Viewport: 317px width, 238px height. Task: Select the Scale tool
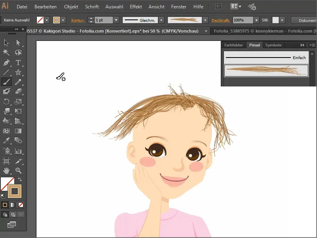pyautogui.click(x=18, y=102)
